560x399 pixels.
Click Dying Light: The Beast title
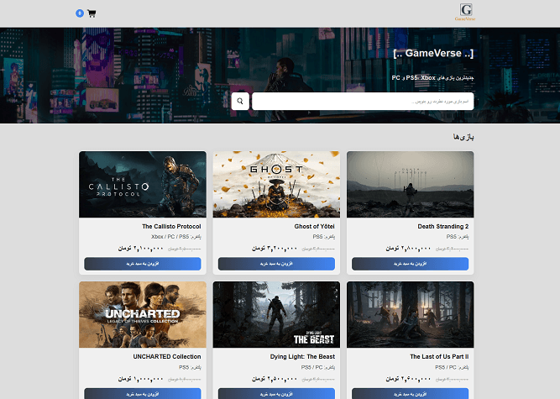coord(302,357)
